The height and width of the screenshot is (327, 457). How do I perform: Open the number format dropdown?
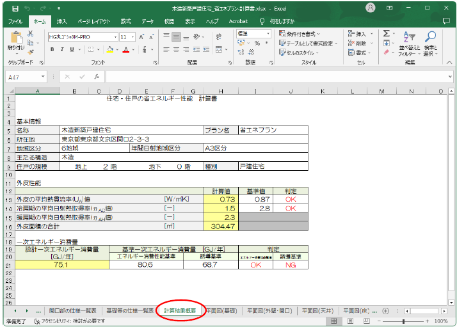[x=268, y=34]
